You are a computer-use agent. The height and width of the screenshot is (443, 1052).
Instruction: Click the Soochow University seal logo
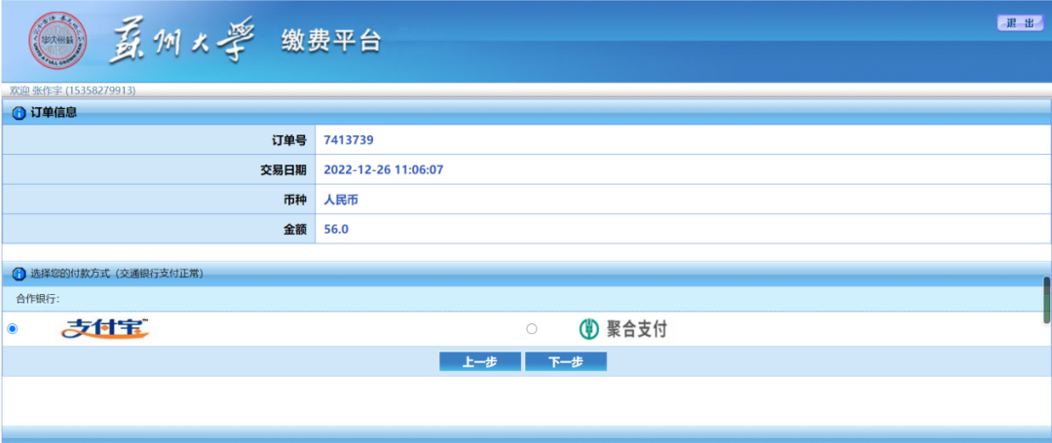[x=57, y=41]
